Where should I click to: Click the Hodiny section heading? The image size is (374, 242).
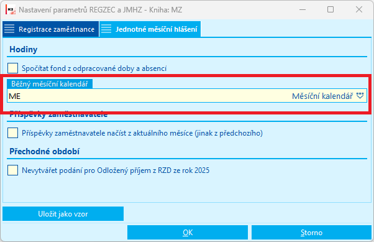tap(24, 49)
